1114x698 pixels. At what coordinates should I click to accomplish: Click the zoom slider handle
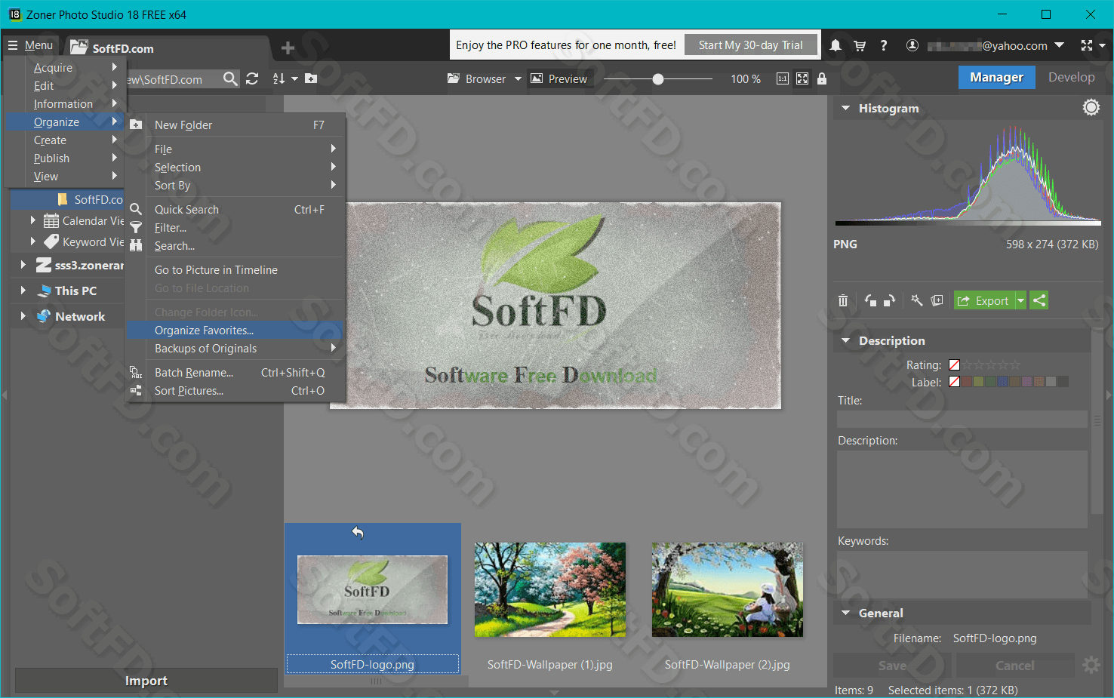coord(658,78)
